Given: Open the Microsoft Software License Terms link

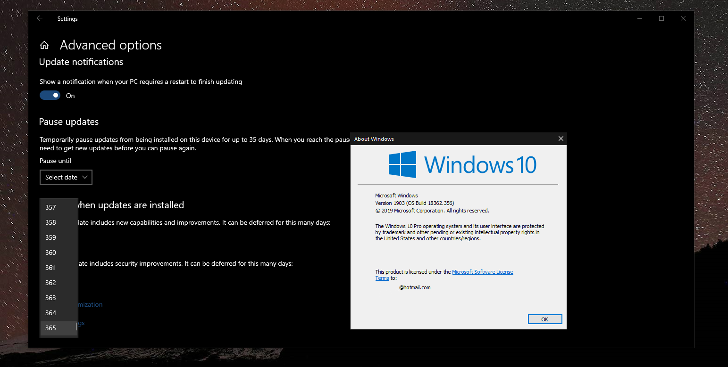Looking at the screenshot, I should pyautogui.click(x=482, y=271).
